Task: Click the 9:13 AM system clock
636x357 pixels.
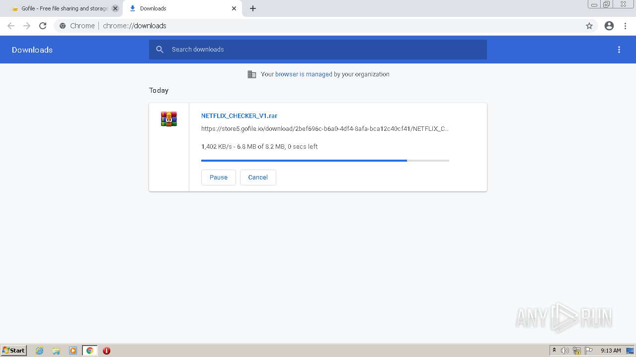Action: click(611, 351)
